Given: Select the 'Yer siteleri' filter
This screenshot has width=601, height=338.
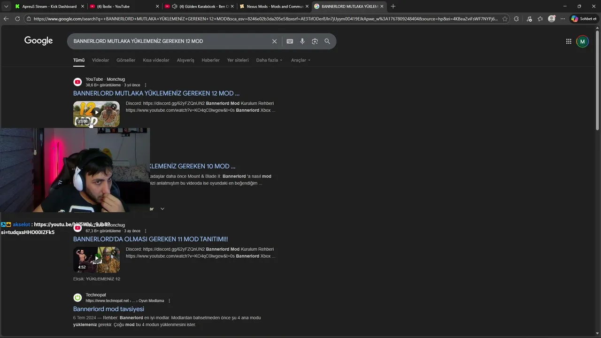Looking at the screenshot, I should (x=238, y=60).
